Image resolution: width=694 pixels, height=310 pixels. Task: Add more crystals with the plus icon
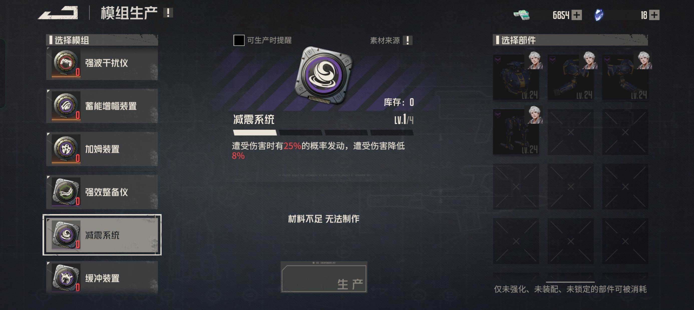tap(654, 15)
